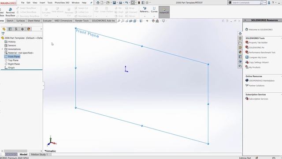Viewport: 282px width, 159px height.
Task: Open the File menu
Action: click(x=22, y=3)
